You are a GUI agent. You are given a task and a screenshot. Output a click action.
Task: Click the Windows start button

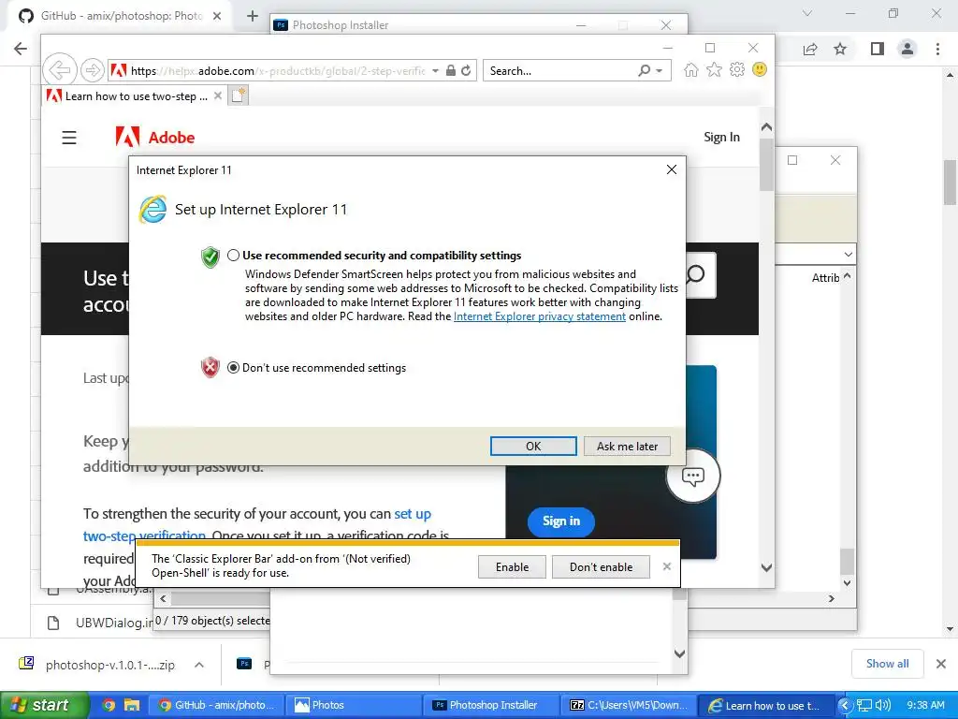43,705
